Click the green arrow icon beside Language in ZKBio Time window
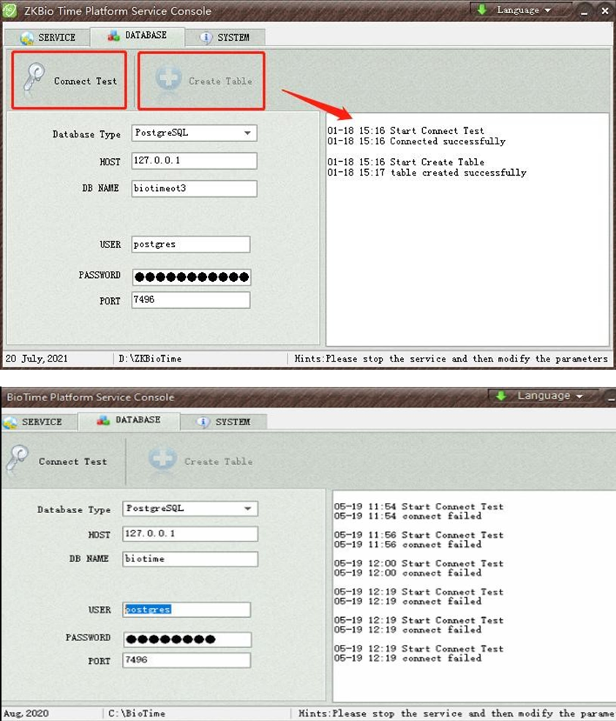 tap(482, 10)
